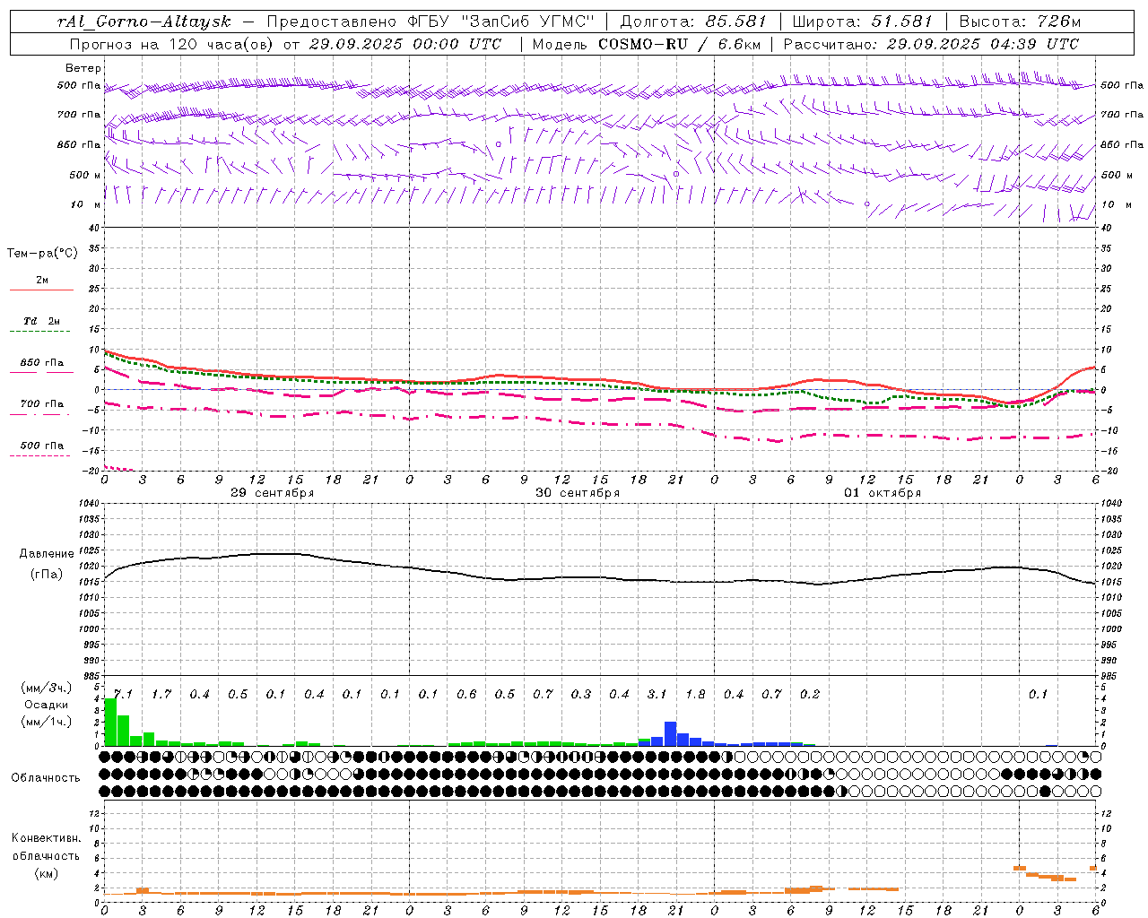Click the 1.7 precipitation value
This screenshot has width=1148, height=918.
pyautogui.click(x=161, y=694)
